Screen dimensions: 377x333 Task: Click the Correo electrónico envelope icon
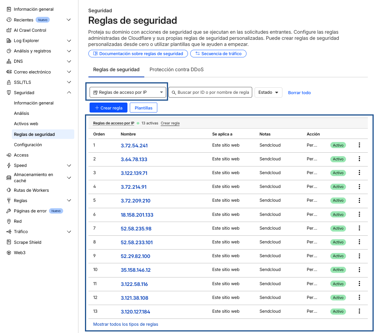point(9,72)
